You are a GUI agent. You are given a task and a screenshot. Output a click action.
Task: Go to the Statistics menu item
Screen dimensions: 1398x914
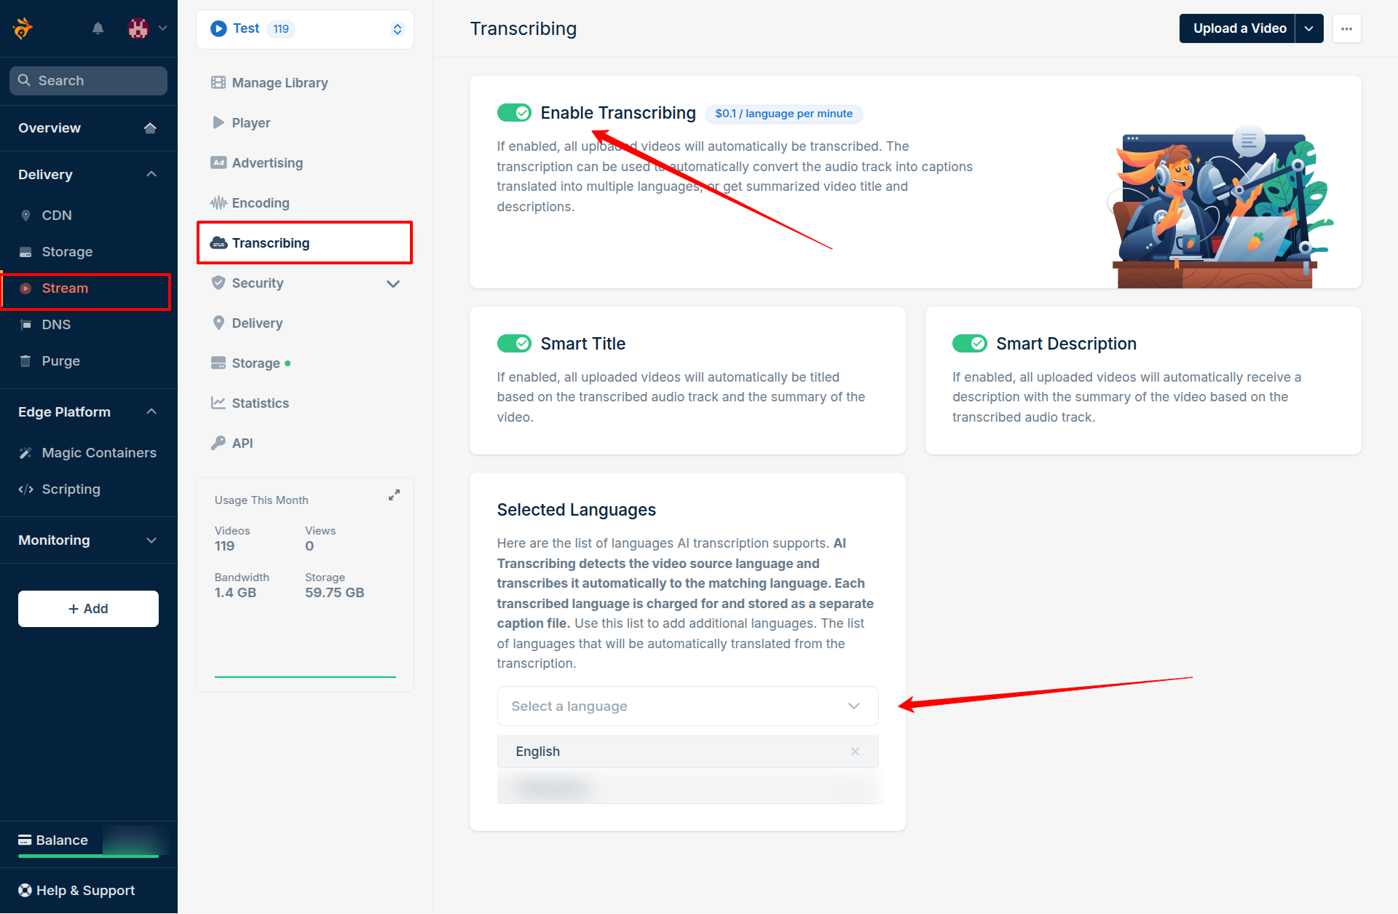pos(260,403)
